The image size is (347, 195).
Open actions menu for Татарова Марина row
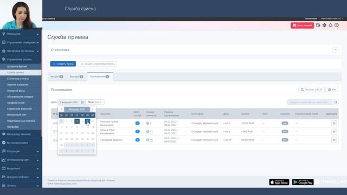334,140
